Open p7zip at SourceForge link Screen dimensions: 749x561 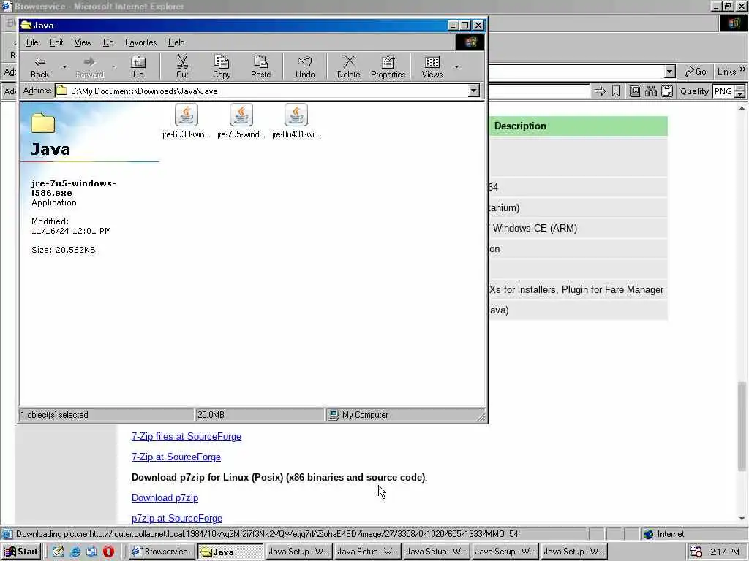tap(177, 519)
